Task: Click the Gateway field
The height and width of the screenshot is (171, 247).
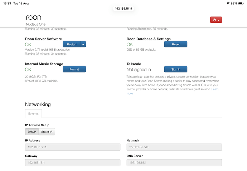Action: pos(73,162)
